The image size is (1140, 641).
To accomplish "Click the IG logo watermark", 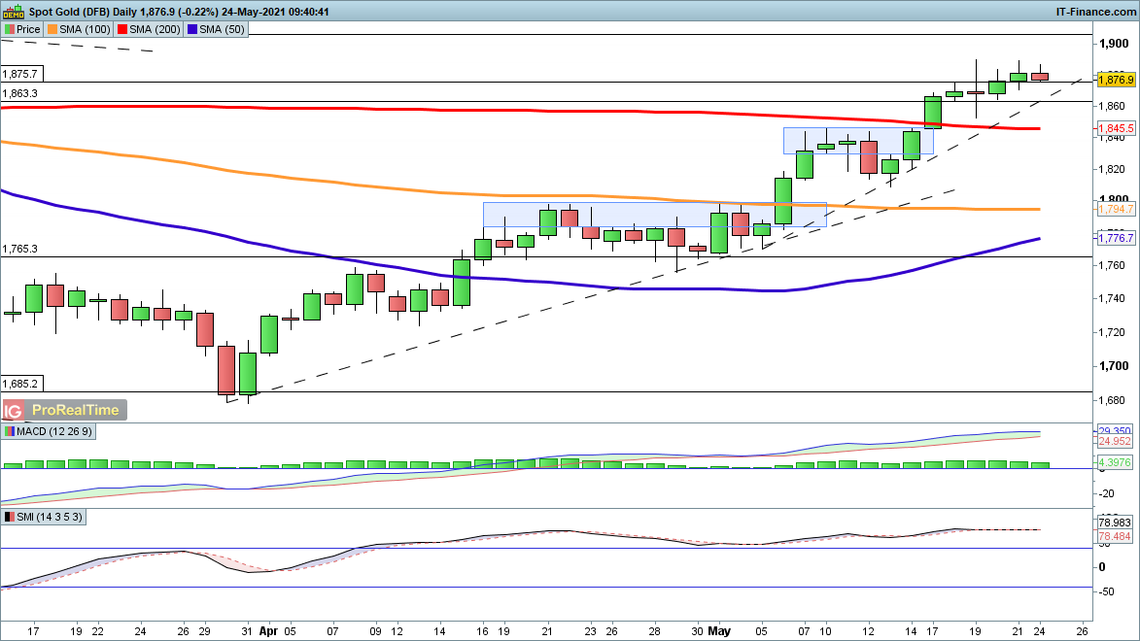I will [x=14, y=410].
